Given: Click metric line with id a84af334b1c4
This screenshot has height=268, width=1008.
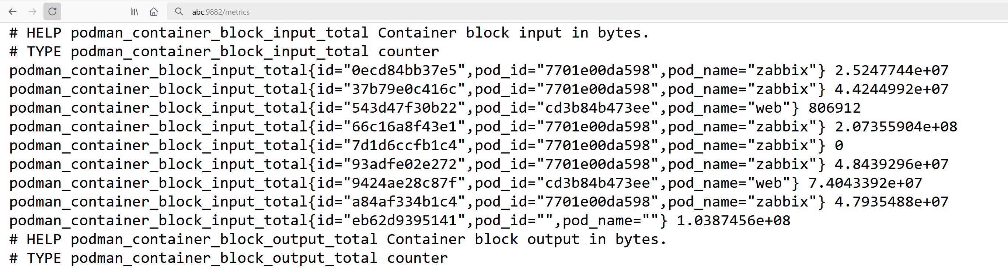Looking at the screenshot, I should (479, 202).
